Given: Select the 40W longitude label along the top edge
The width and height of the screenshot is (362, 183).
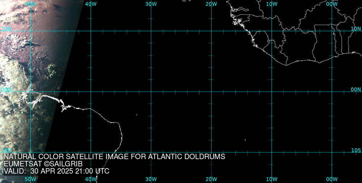Looking at the screenshot, I should click(91, 4).
